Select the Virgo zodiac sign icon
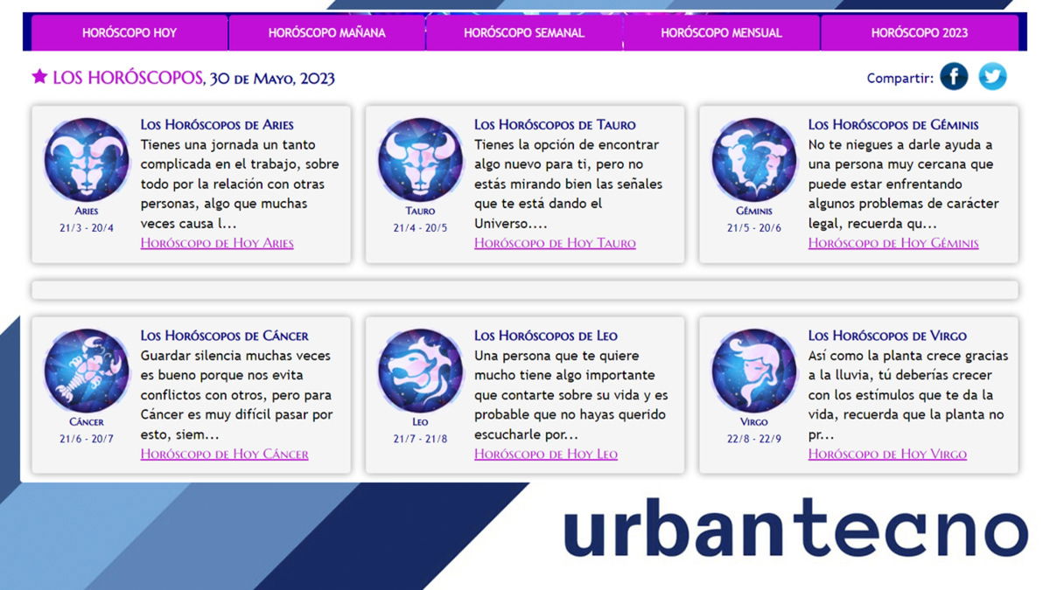 [753, 371]
